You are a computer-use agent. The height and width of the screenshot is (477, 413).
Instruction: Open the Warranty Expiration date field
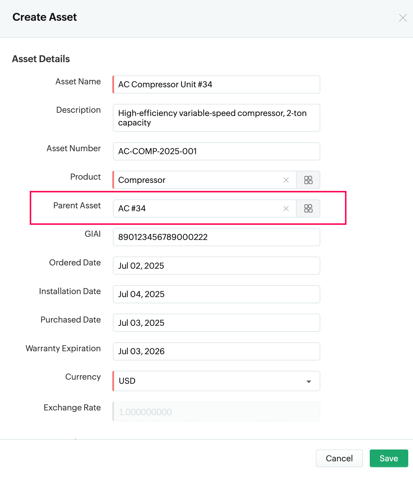click(x=216, y=351)
